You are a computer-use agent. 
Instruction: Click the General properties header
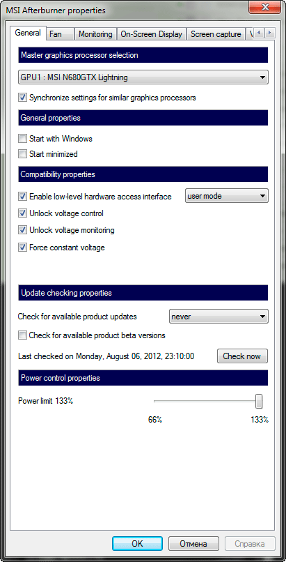(x=143, y=118)
